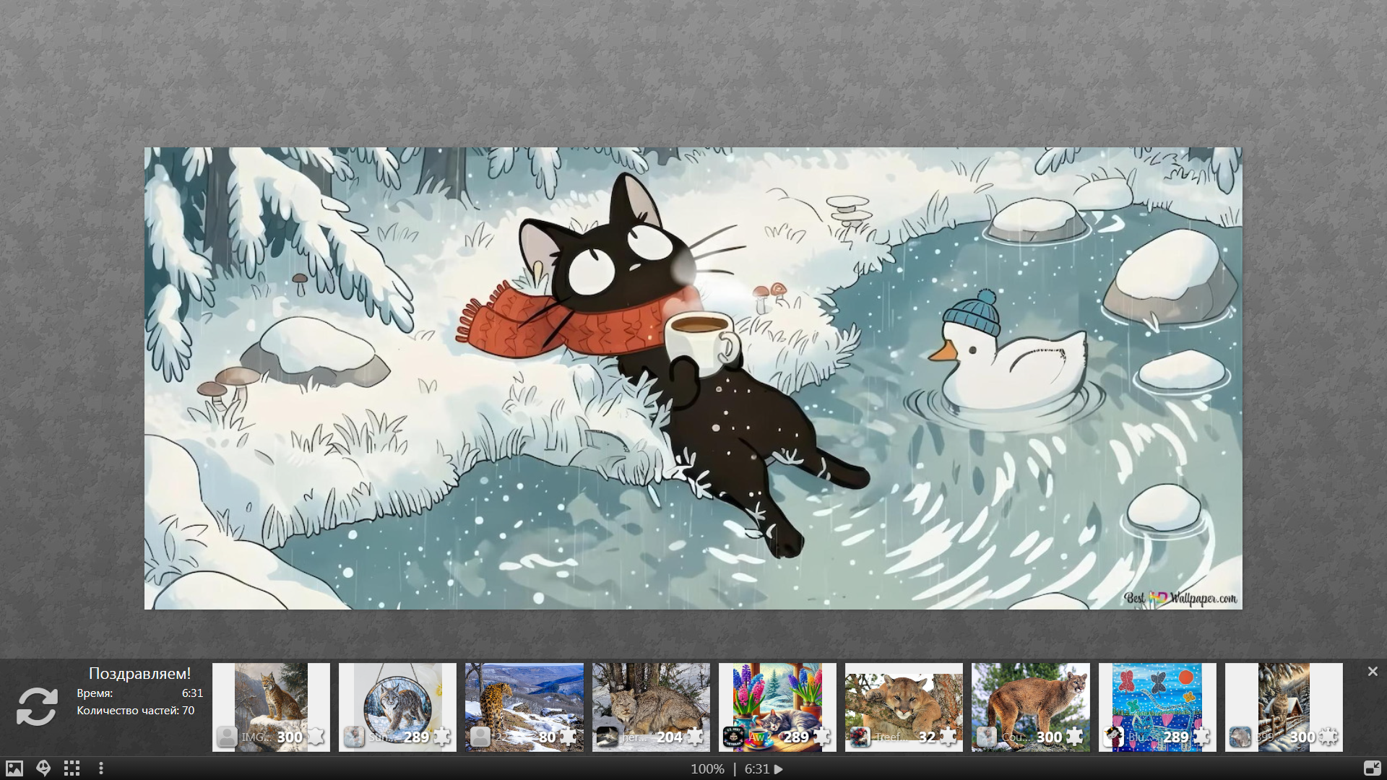This screenshot has height=780, width=1387.
Task: Click the completed cat and duck puzzle image
Action: 693,378
